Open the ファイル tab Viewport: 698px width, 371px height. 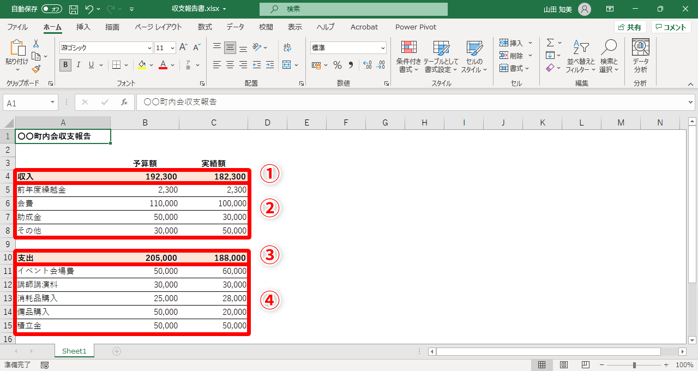tap(17, 27)
